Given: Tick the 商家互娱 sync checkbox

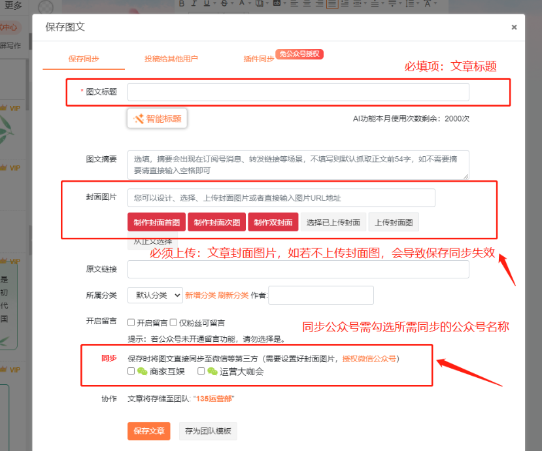Looking at the screenshot, I should pyautogui.click(x=131, y=371).
